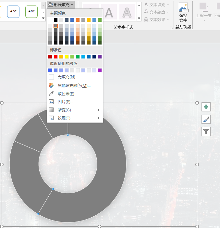Click chart styles brush button
220x228 pixels.
[x=206, y=119]
